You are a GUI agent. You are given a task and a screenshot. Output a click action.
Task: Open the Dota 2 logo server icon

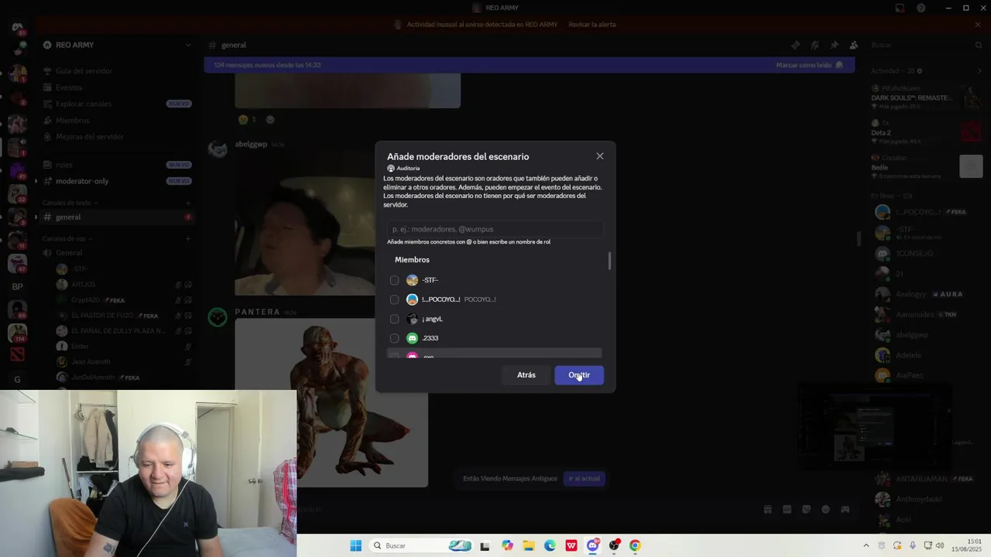[17, 355]
